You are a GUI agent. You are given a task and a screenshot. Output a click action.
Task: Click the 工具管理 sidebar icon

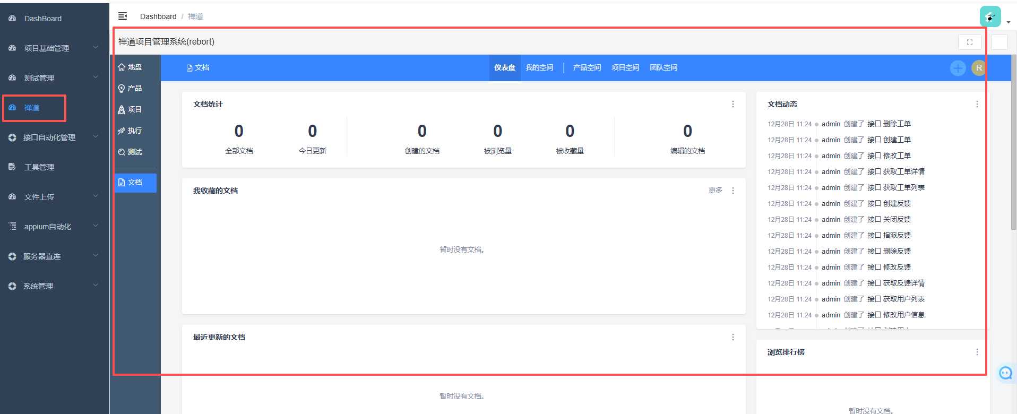(12, 167)
